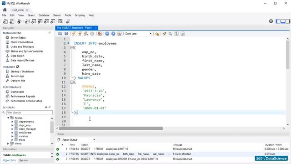This screenshot has height=164, width=291.
Task: Open a script file in editor
Action: (60, 34)
